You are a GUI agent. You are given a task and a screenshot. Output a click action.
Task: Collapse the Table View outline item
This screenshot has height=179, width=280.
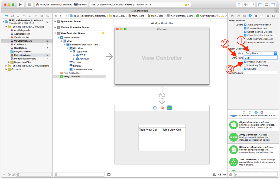[x=71, y=52]
